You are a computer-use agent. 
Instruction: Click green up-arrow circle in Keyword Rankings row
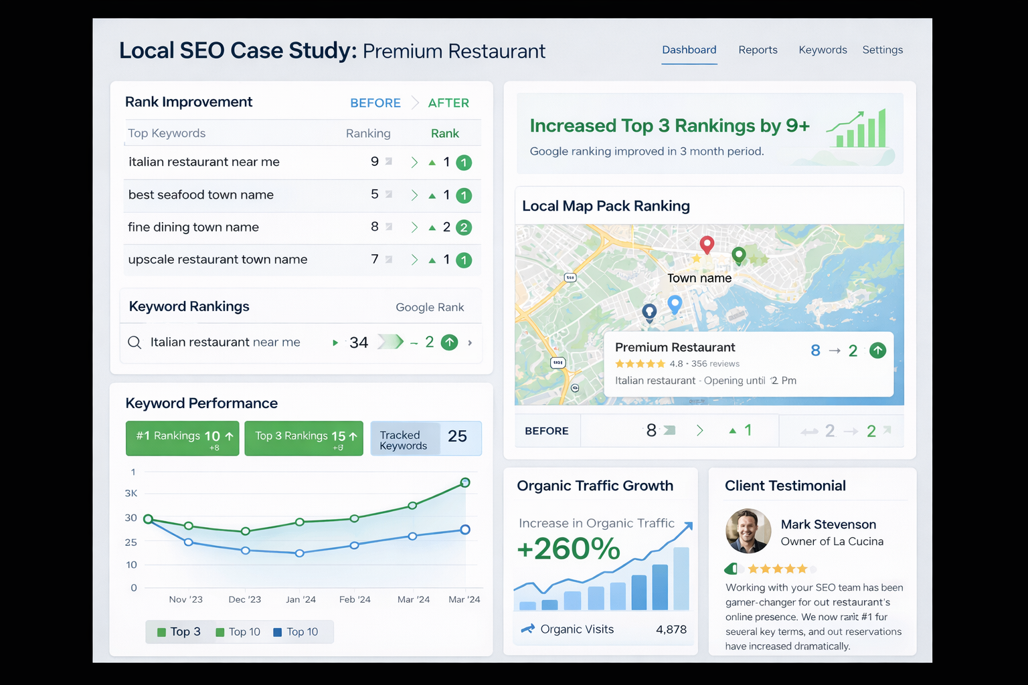point(450,342)
